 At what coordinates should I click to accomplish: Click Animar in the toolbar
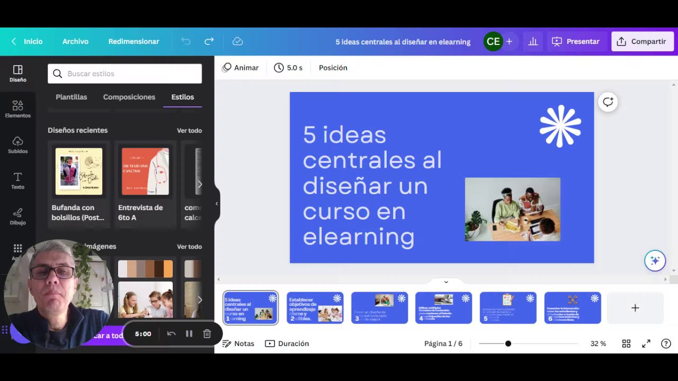pos(240,68)
